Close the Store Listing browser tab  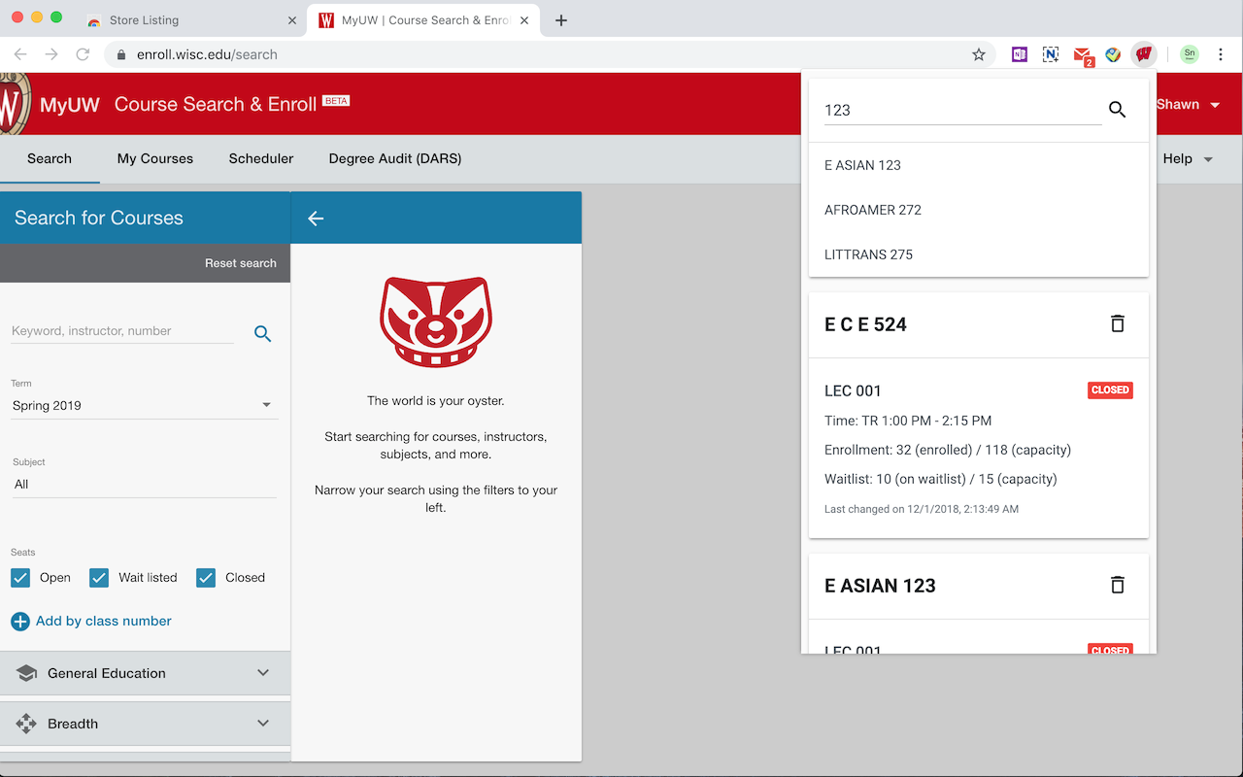tap(292, 20)
